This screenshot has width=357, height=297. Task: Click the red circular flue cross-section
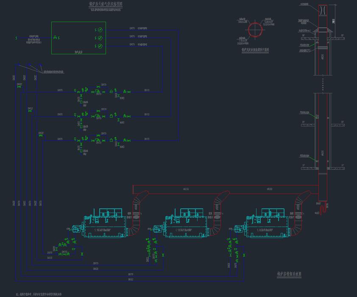pos(255,30)
